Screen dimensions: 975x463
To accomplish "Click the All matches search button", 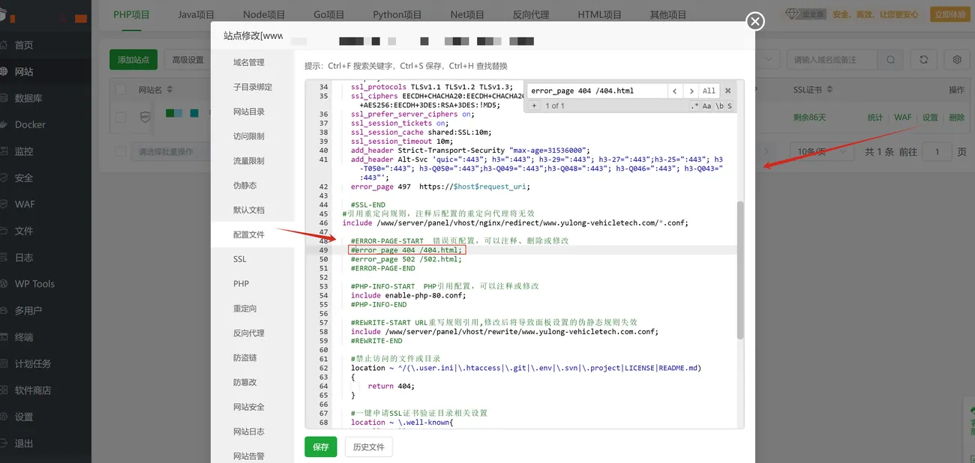I will click(709, 91).
